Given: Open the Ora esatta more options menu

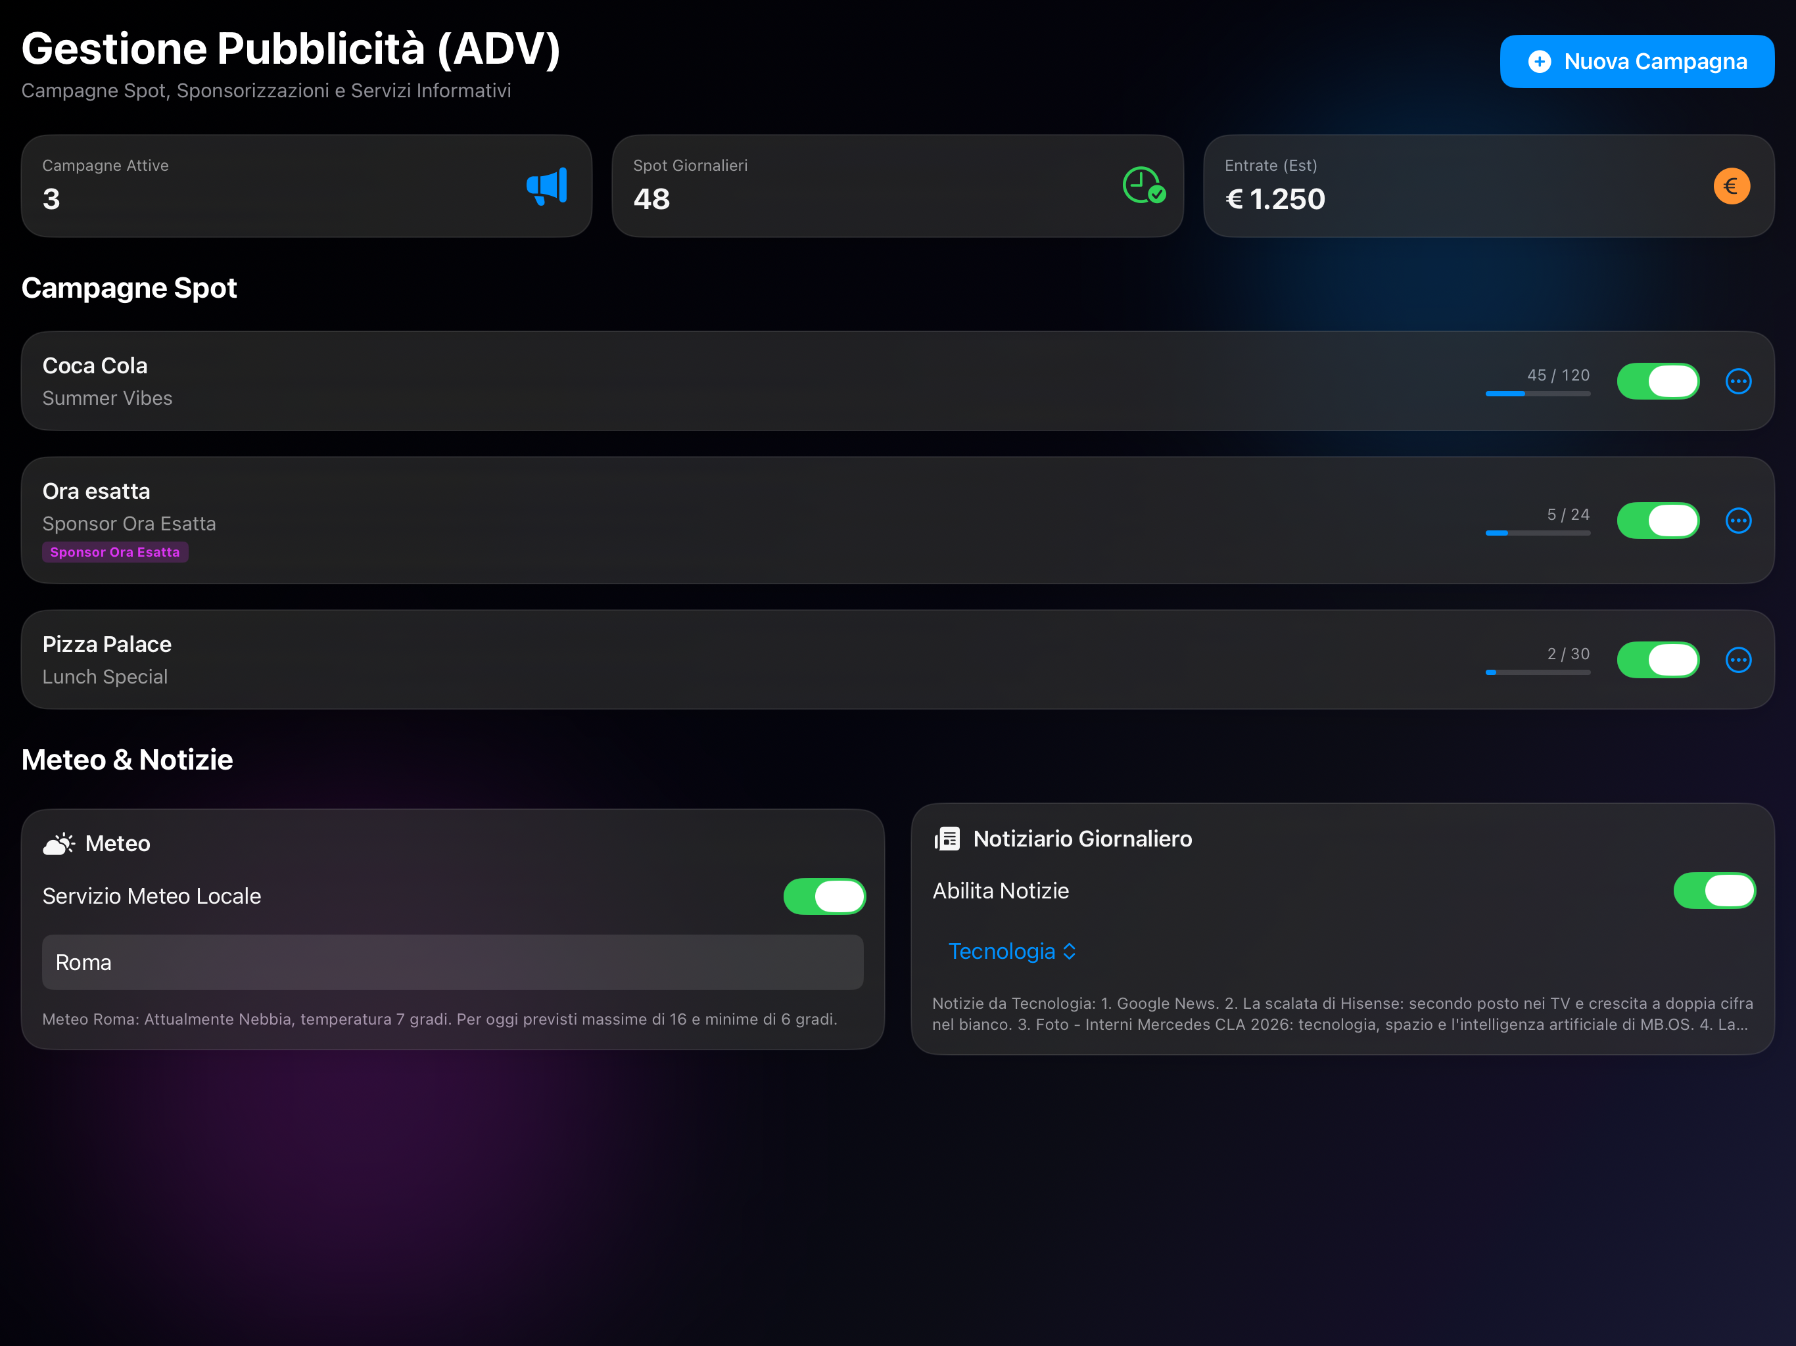Looking at the screenshot, I should point(1737,521).
